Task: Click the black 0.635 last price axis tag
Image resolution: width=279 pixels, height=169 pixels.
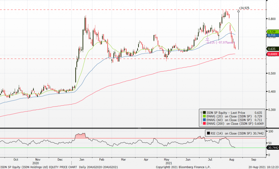Action: pos(273,49)
